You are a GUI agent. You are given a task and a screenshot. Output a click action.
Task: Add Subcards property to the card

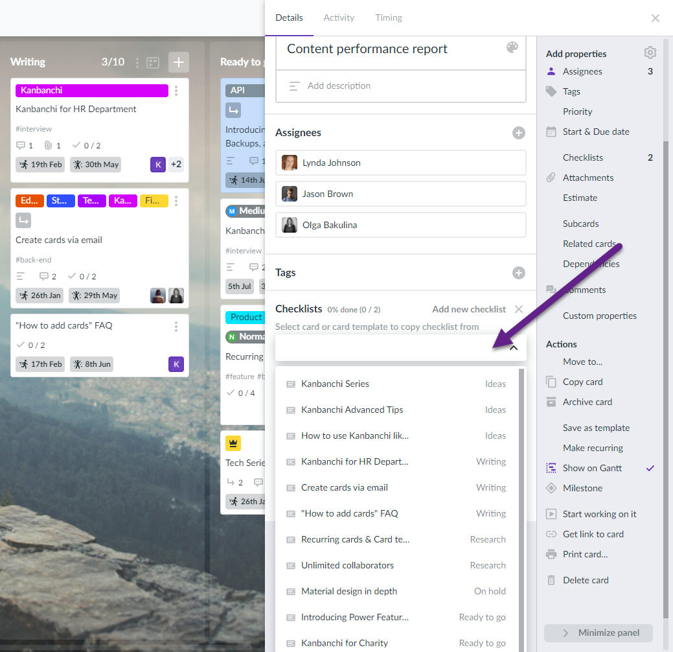[x=581, y=224]
